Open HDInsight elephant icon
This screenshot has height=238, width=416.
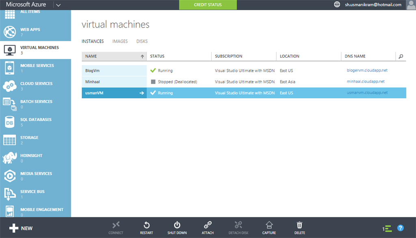tap(10, 158)
